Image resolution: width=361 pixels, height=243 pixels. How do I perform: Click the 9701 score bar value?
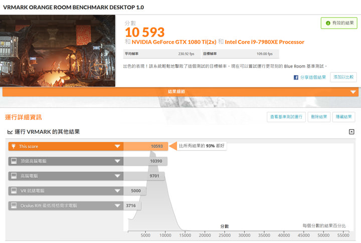pyautogui.click(x=154, y=176)
